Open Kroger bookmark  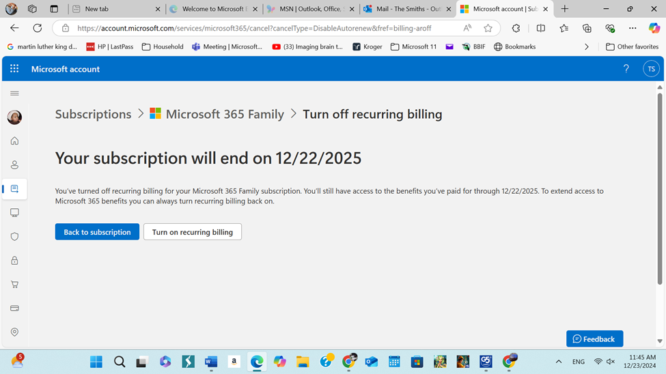point(367,46)
